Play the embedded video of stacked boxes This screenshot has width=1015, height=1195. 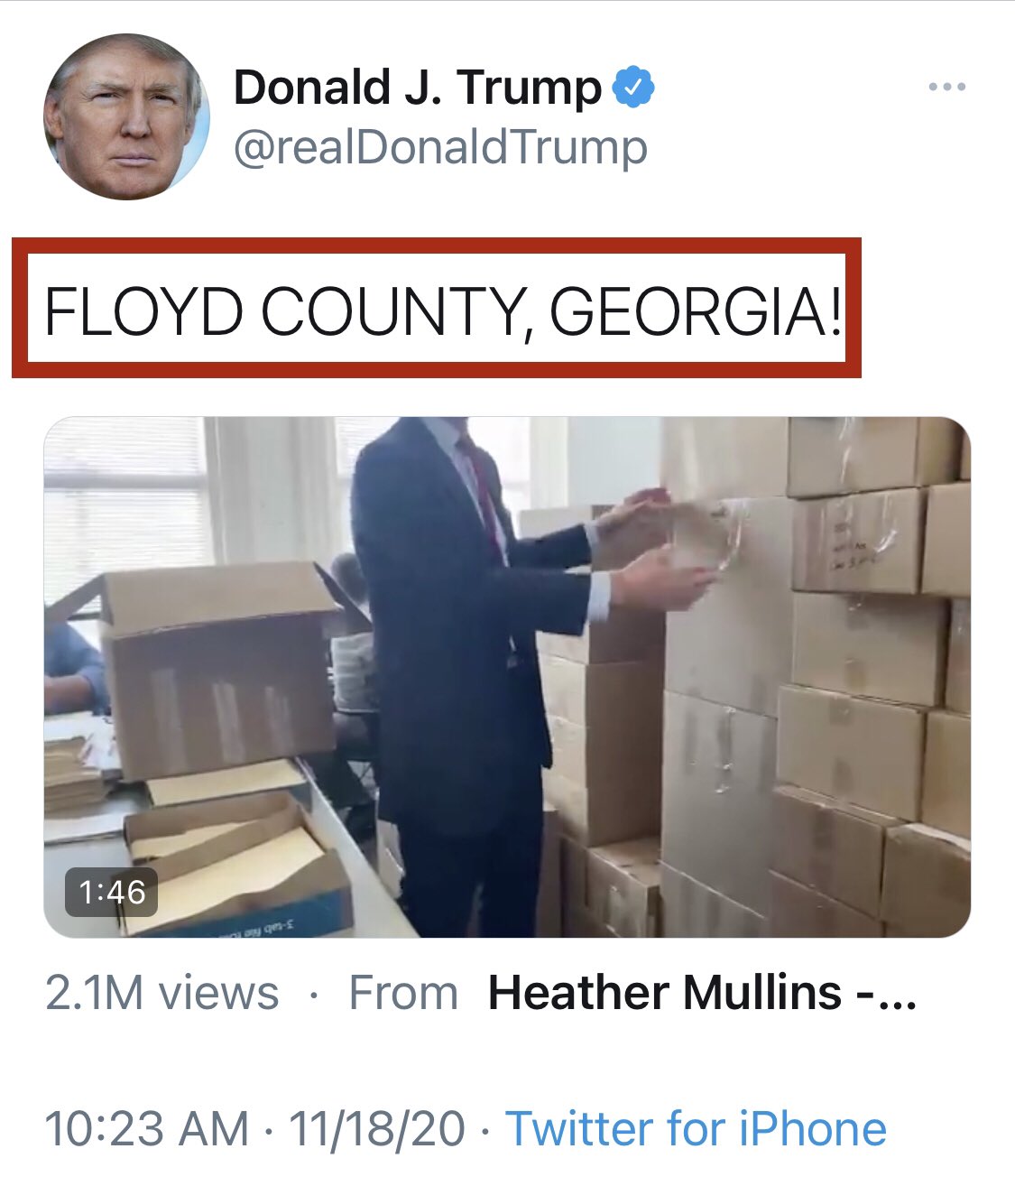tap(507, 677)
